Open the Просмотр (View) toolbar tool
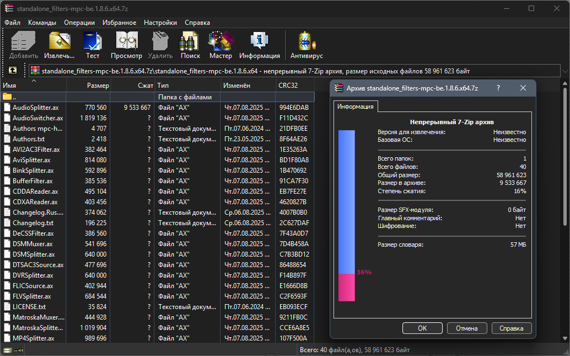 click(x=126, y=40)
